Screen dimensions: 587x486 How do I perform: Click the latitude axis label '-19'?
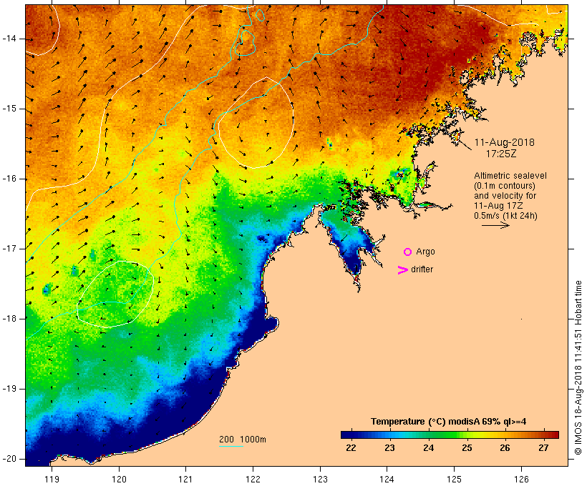tap(9, 389)
